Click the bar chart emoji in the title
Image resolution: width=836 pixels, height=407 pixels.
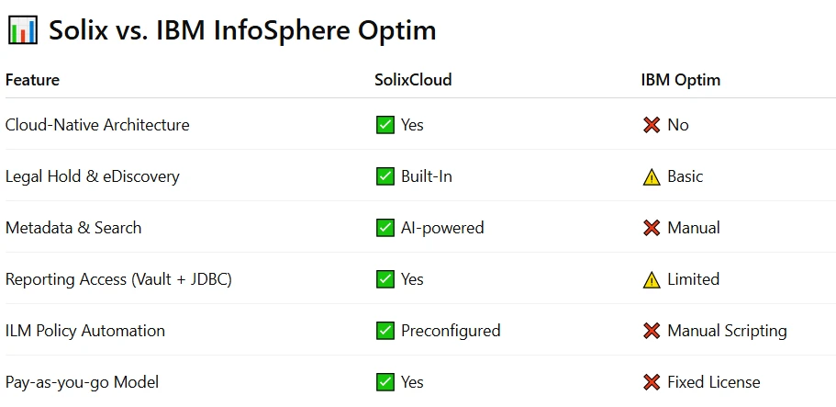22,30
